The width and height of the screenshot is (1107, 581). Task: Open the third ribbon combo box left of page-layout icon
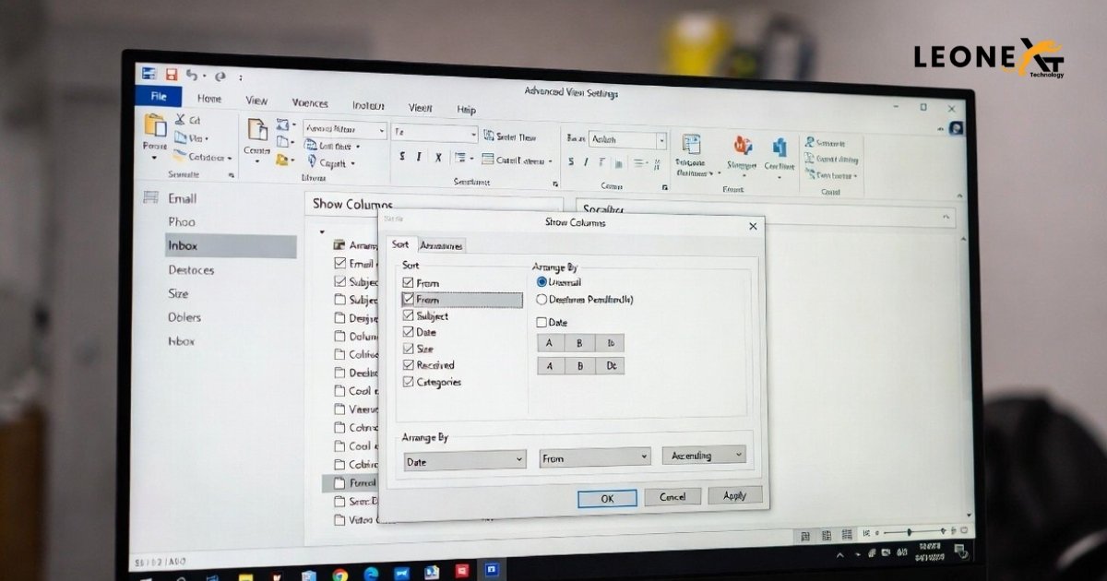point(627,140)
